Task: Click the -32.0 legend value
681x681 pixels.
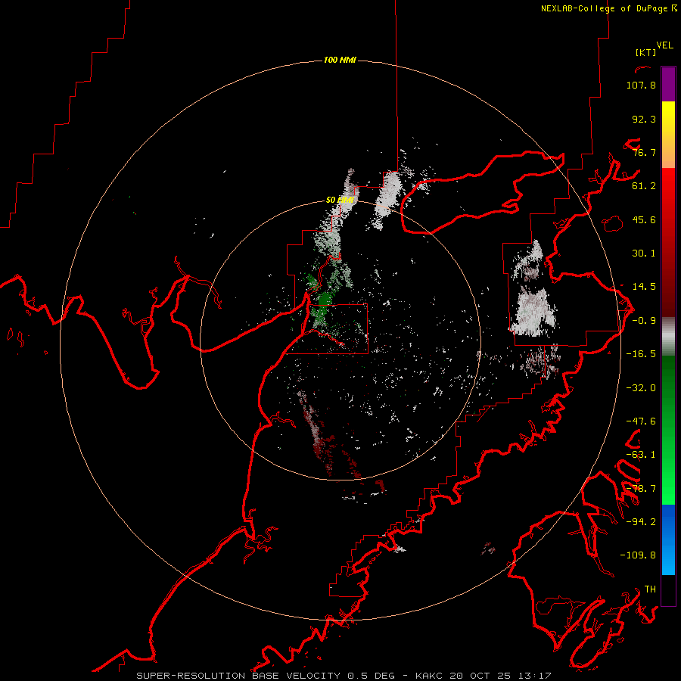Action: click(x=641, y=388)
